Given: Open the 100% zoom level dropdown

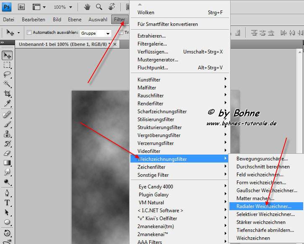Looking at the screenshot, I should point(62,7).
